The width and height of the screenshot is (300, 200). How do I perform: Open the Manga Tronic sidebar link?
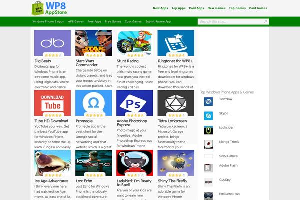click(x=229, y=142)
